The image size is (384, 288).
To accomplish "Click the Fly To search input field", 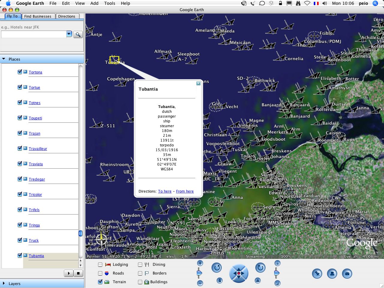I will [x=34, y=34].
